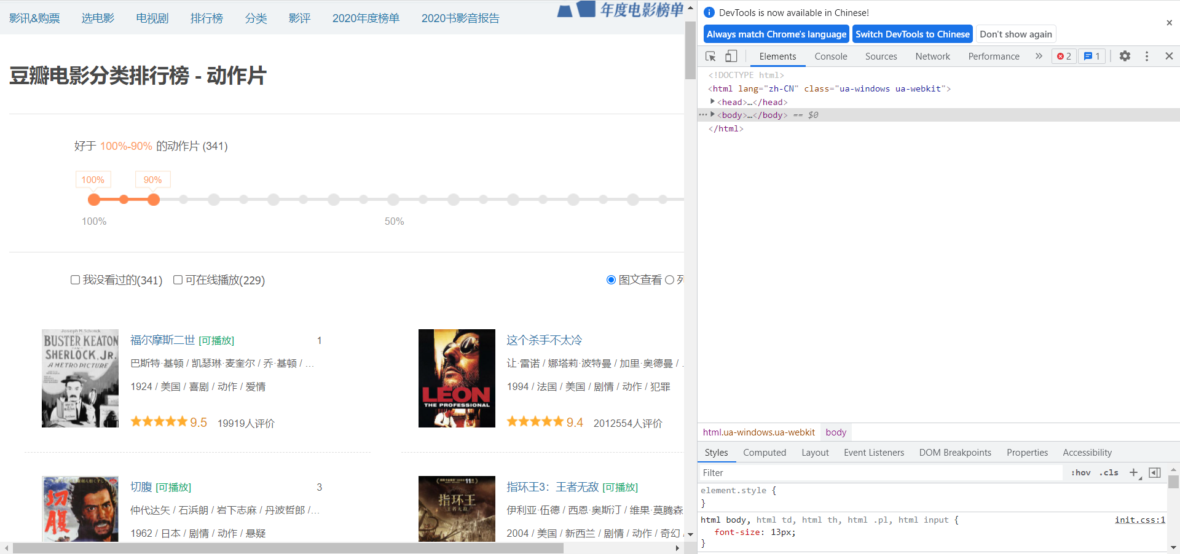Open the DOM Breakpoints tab
Viewport: 1180px width, 554px height.
tap(955, 453)
